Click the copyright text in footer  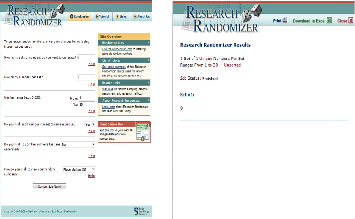point(33,212)
